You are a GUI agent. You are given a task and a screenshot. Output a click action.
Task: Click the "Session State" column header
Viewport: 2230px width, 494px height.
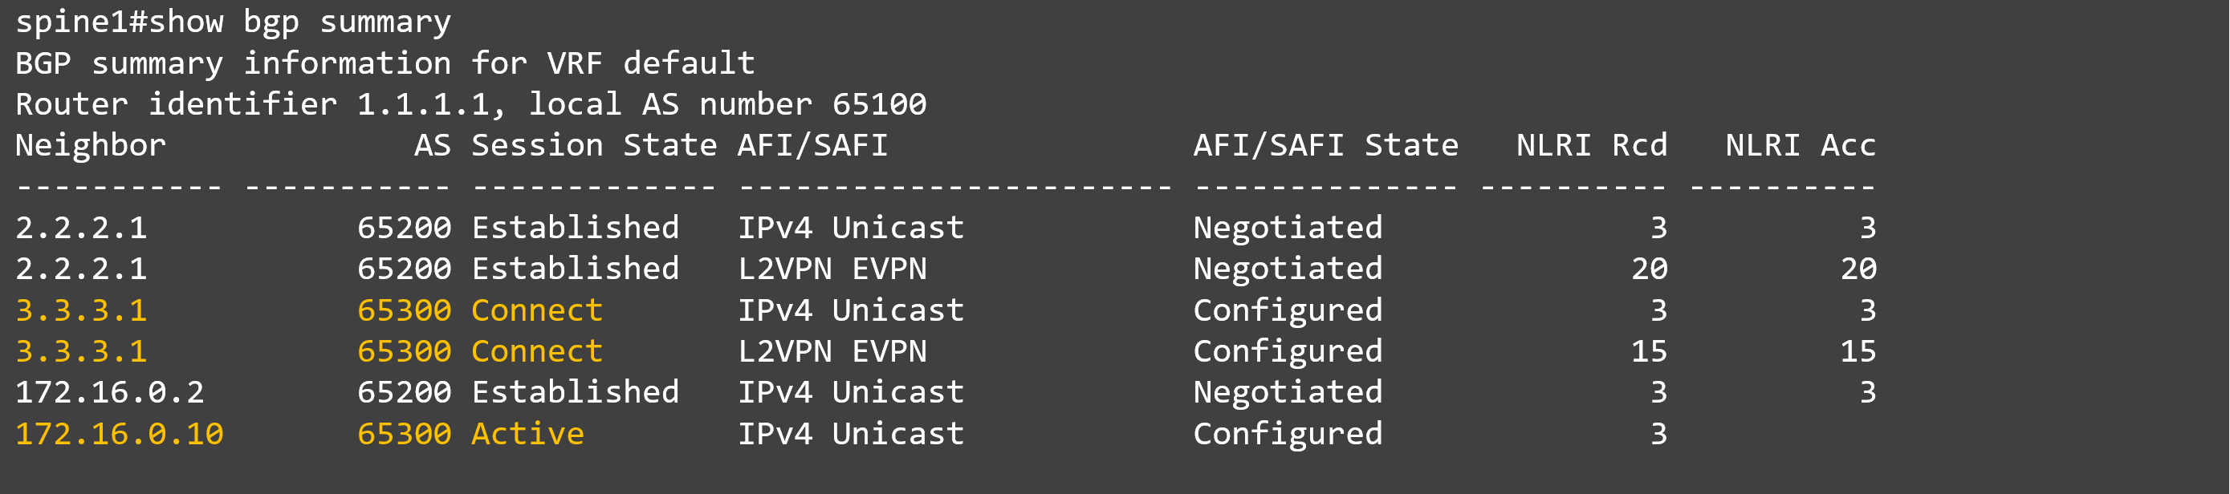[593, 145]
